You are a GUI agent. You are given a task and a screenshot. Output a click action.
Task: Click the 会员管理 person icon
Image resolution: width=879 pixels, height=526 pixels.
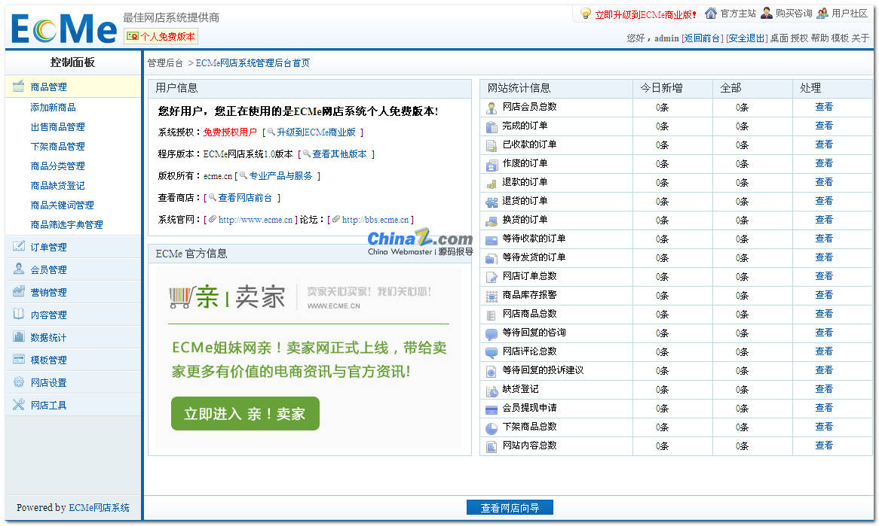[x=19, y=269]
